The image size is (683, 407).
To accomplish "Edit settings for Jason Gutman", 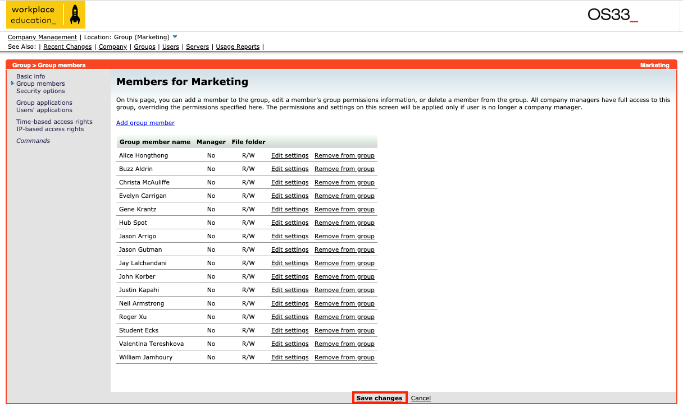I will (290, 249).
